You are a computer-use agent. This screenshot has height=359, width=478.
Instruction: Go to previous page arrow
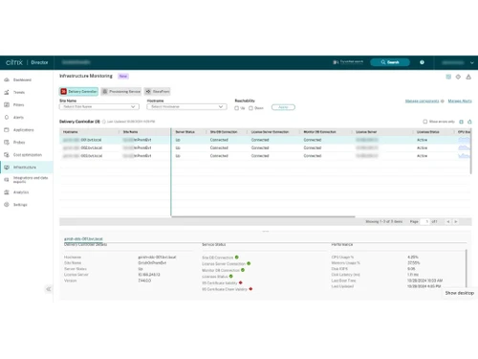[x=448, y=221]
